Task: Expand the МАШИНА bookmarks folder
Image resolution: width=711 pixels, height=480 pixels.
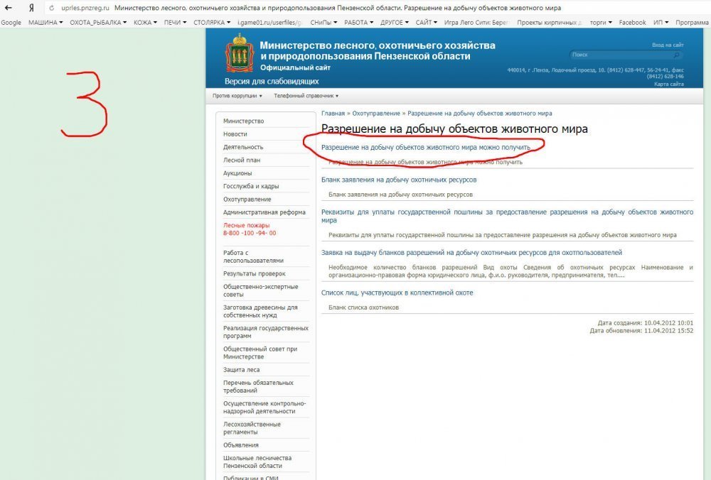Action: tap(46, 23)
